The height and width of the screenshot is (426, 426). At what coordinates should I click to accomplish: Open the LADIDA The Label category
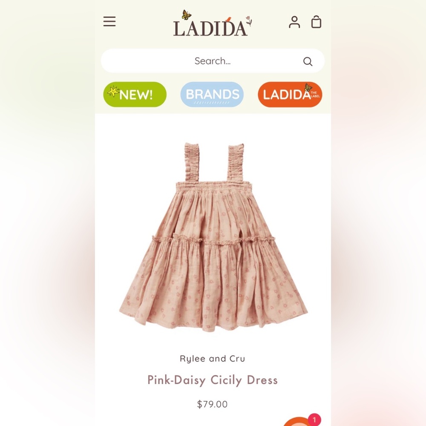[x=290, y=94]
